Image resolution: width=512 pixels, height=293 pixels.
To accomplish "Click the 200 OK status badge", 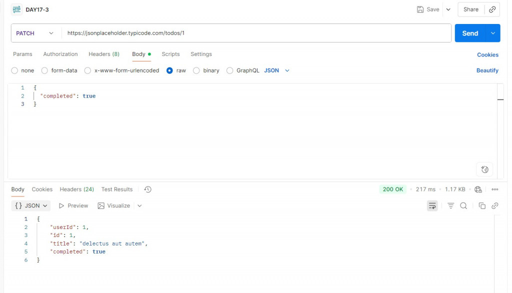I will (x=393, y=189).
